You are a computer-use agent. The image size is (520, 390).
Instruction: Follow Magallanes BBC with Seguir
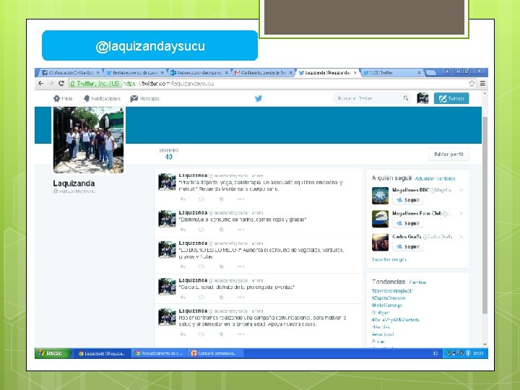click(x=408, y=200)
